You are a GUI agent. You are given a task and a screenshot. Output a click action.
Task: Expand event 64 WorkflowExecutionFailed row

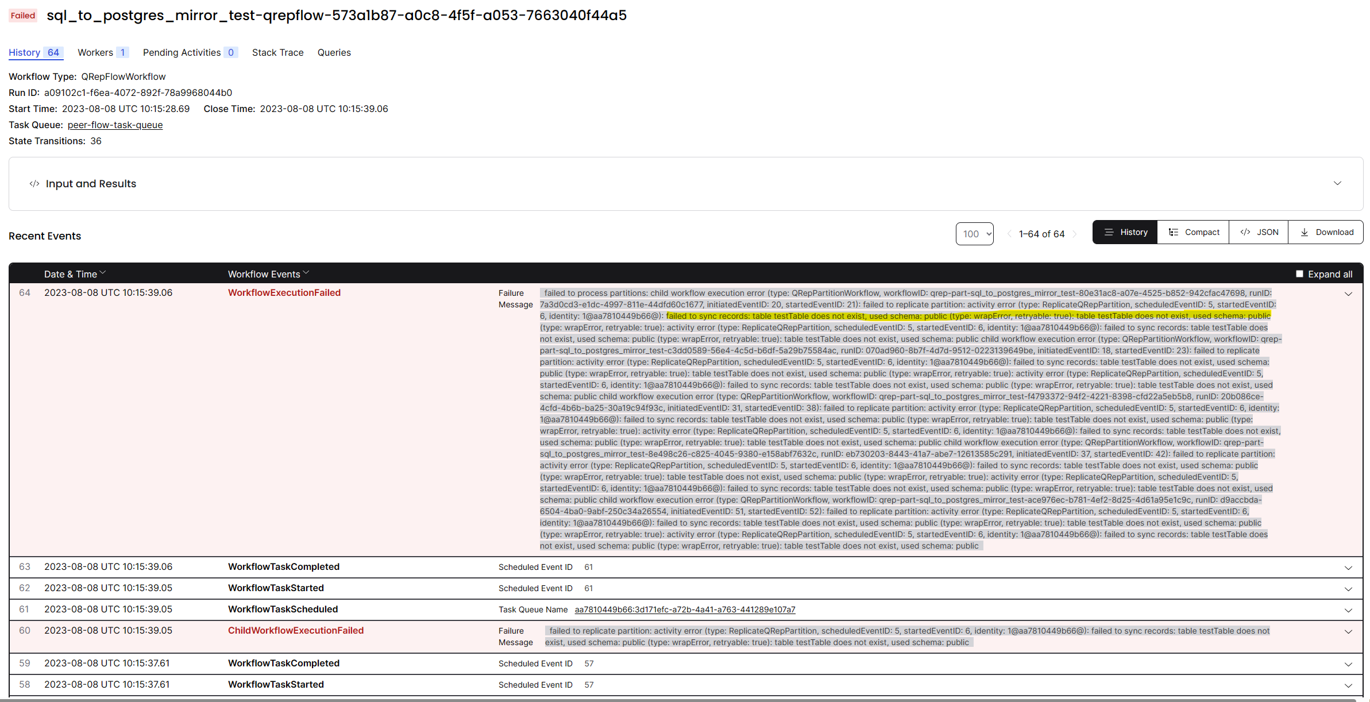1348,294
